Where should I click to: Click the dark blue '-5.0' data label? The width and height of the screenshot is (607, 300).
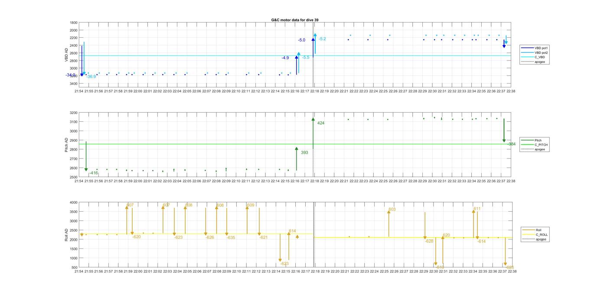(x=301, y=40)
